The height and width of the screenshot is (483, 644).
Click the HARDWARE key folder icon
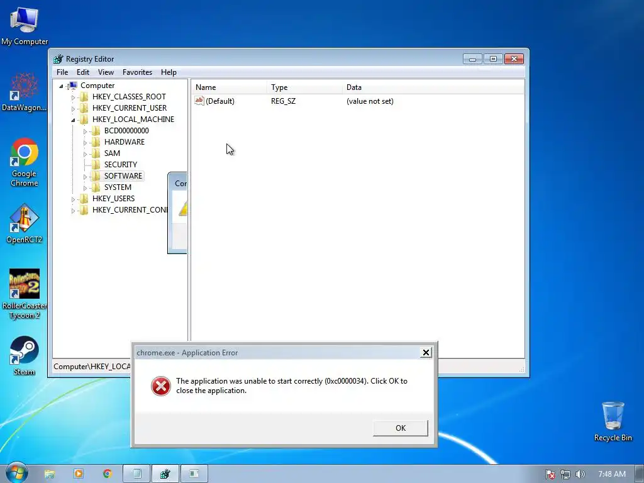click(96, 142)
